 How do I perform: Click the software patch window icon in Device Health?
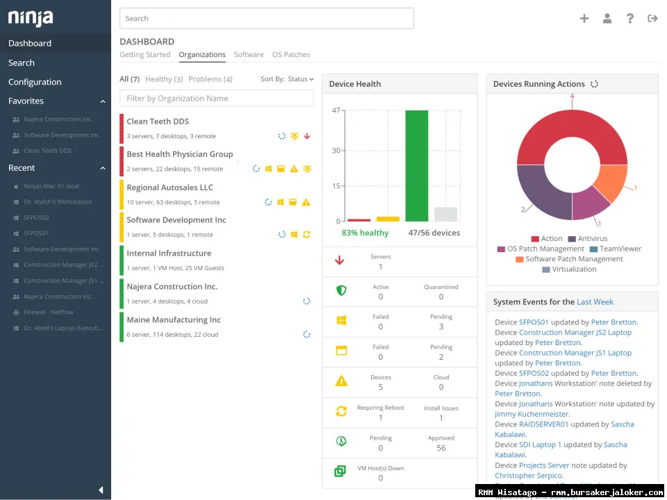(341, 350)
